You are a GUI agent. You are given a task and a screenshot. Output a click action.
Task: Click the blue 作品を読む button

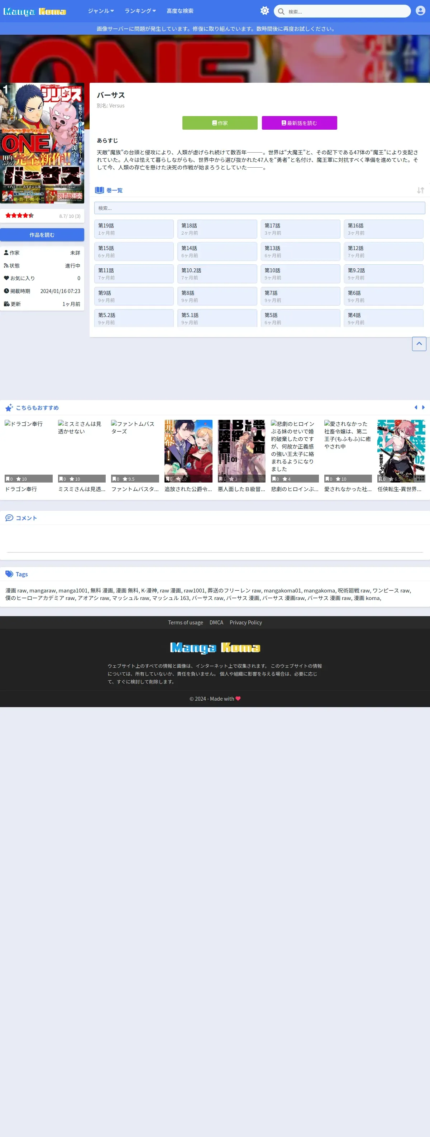(42, 235)
